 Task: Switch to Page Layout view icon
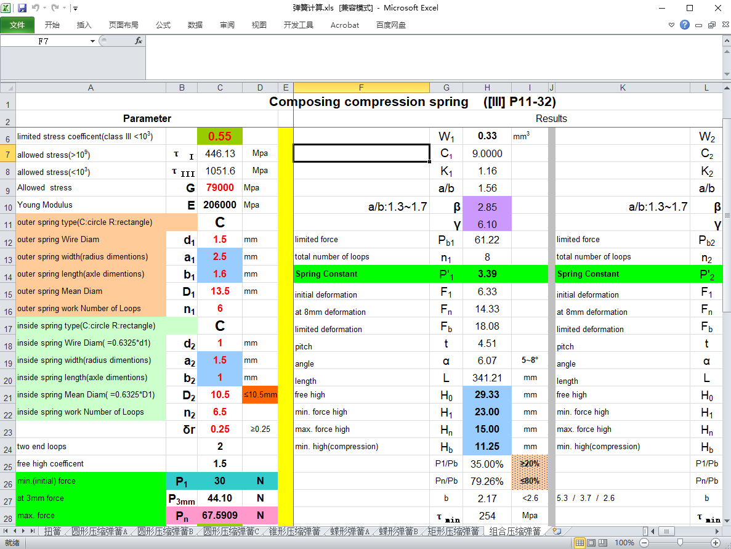point(591,543)
